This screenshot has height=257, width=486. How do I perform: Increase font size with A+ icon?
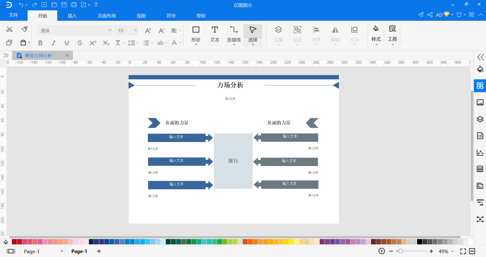148,31
